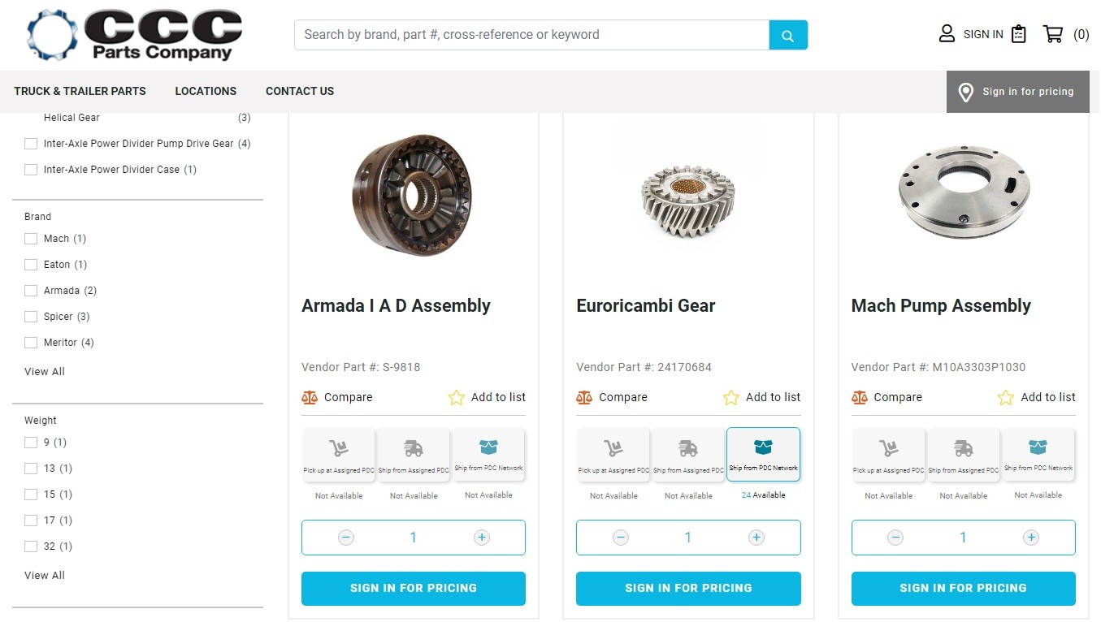The image size is (1101, 622).
Task: Expand Weight filter with View All
Action: (x=45, y=576)
